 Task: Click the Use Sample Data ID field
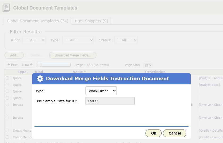coord(110,101)
